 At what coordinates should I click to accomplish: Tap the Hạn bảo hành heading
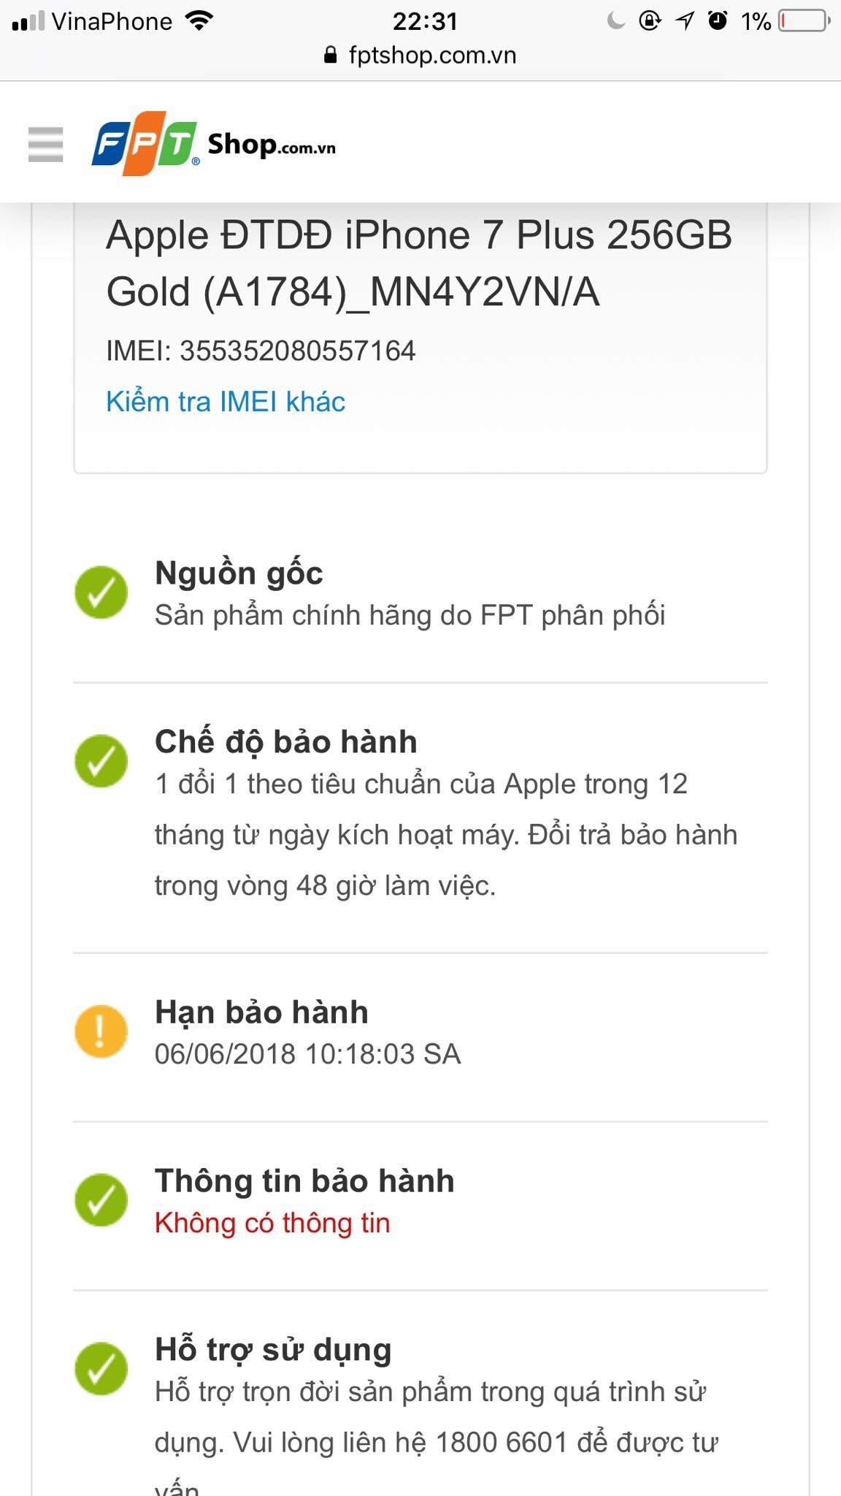click(x=261, y=1012)
